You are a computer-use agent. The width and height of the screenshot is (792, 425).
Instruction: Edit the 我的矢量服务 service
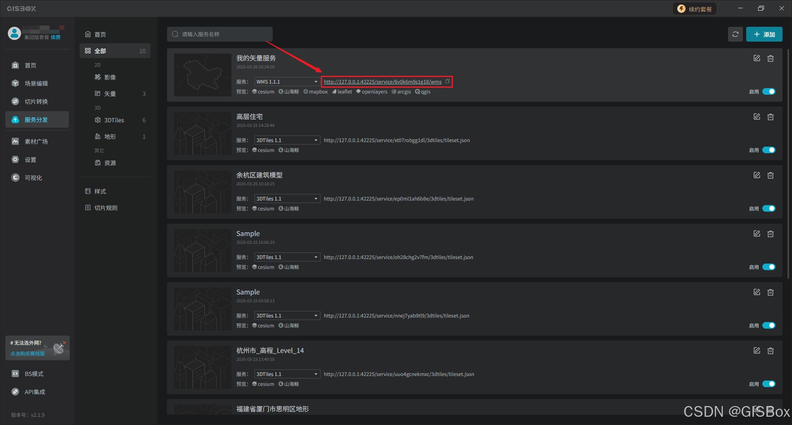click(757, 58)
